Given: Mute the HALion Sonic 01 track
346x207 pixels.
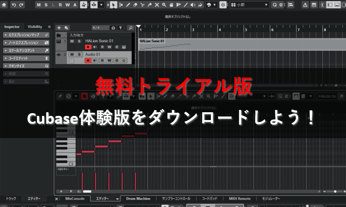Looking at the screenshot, I should [x=72, y=41].
